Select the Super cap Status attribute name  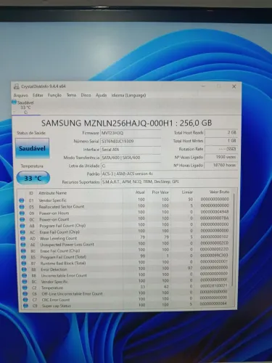click(x=57, y=306)
